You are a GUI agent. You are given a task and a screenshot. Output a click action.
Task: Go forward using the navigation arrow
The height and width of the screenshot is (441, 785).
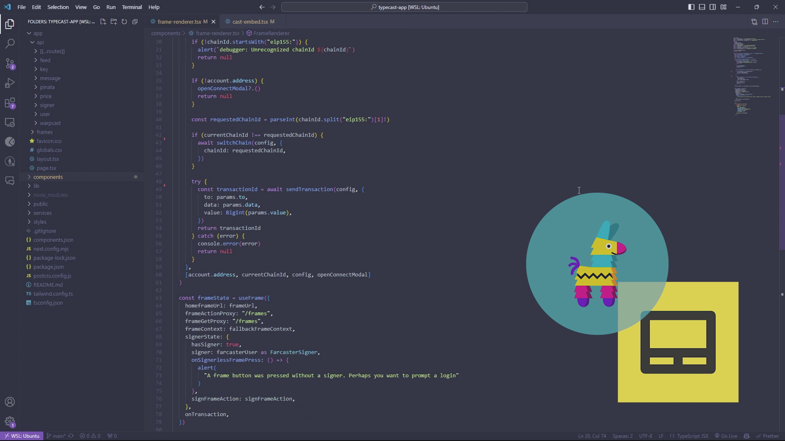(273, 7)
